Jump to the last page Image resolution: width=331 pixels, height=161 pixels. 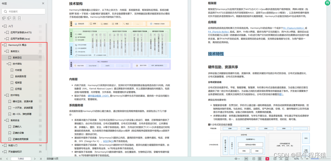click(x=40, y=159)
